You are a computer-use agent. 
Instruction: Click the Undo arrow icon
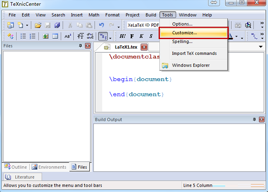101,25
